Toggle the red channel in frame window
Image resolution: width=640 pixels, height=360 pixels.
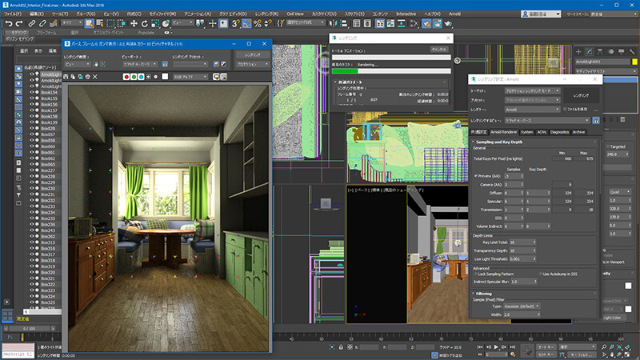pyautogui.click(x=126, y=76)
